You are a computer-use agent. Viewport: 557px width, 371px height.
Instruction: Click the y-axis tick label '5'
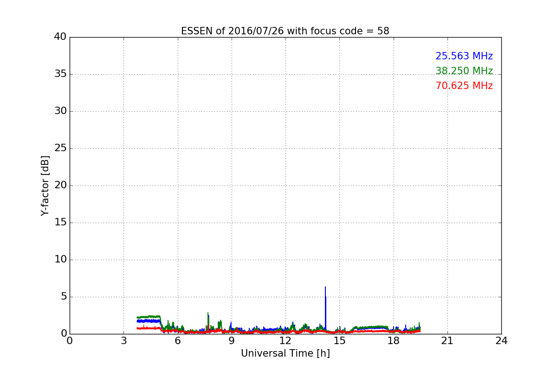[63, 297]
